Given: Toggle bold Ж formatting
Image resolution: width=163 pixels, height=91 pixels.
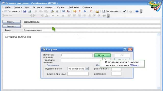Looking at the screenshot, I should [x=53, y=16].
